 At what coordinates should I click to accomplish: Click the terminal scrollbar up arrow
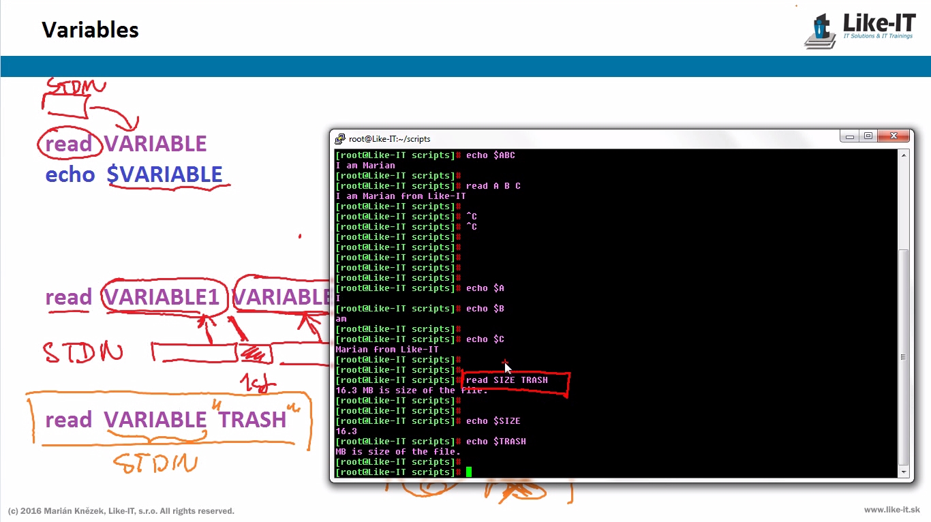click(904, 155)
